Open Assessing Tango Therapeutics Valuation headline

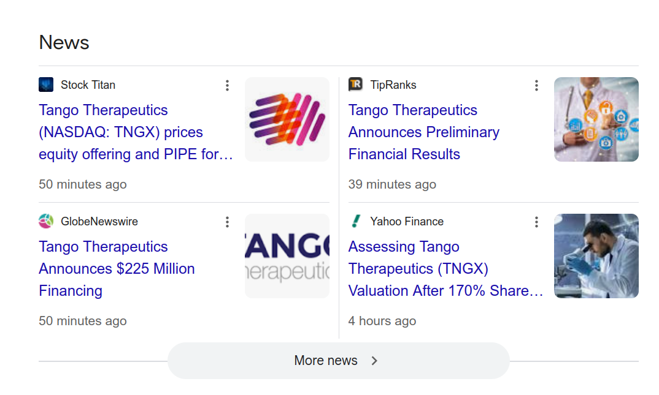[x=445, y=269]
